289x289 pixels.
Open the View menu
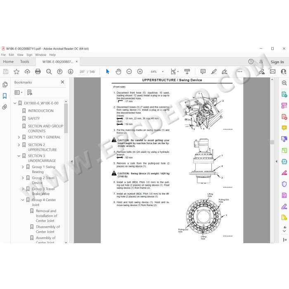[20, 55]
